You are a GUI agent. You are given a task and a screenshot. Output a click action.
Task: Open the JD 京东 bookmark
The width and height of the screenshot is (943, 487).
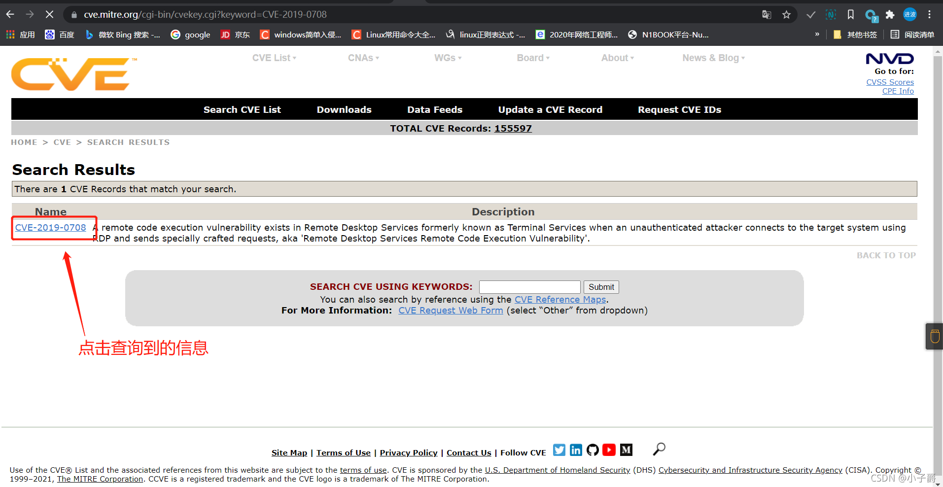(x=236, y=35)
